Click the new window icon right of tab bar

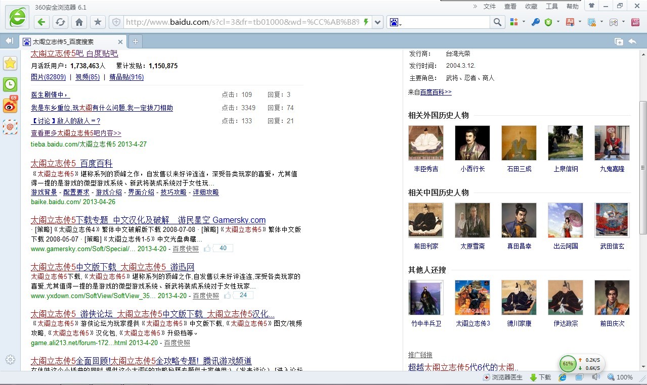point(619,41)
